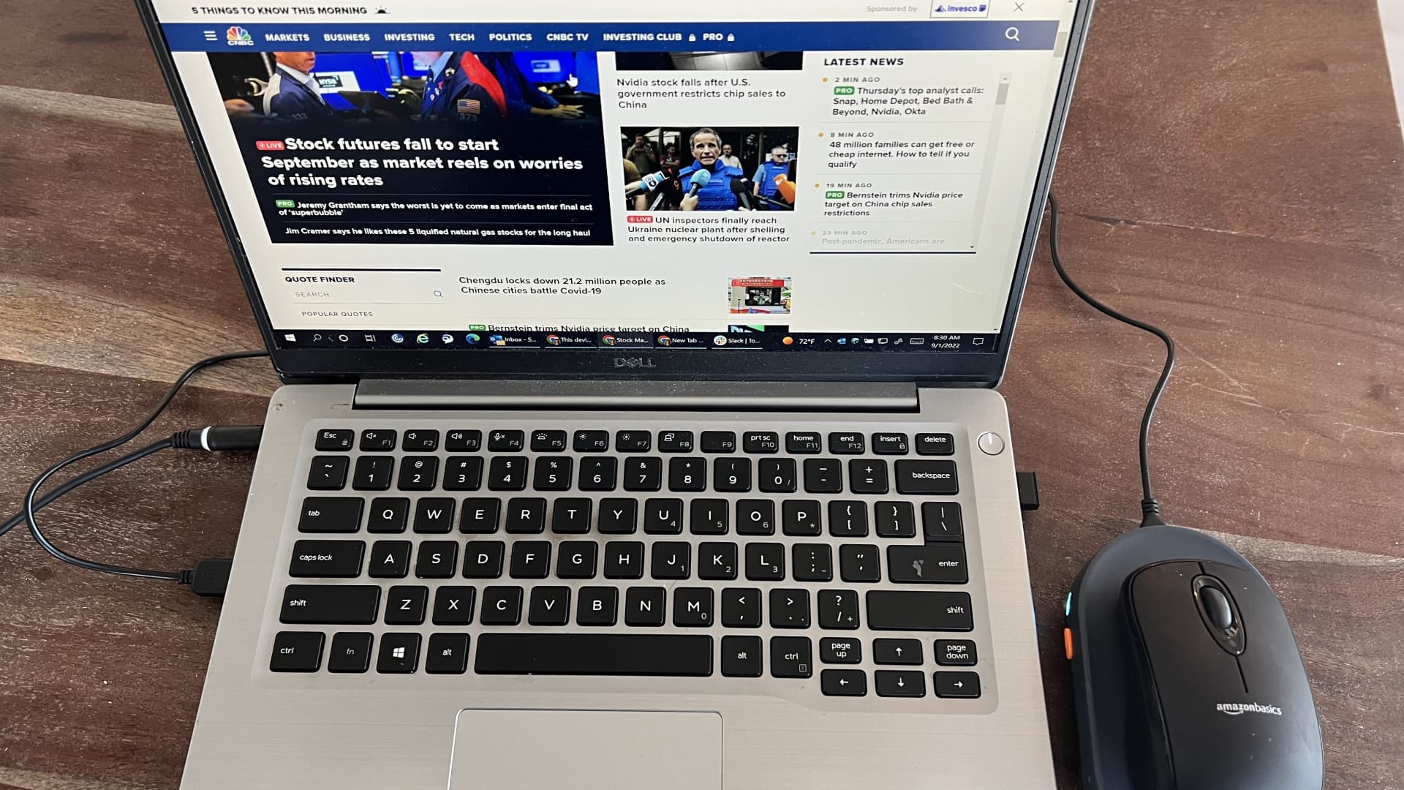The image size is (1404, 790).
Task: Click the CNBC Markets navigation icon
Action: pyautogui.click(x=287, y=37)
